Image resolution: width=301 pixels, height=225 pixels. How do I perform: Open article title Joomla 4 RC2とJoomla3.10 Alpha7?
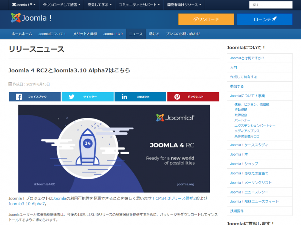click(69, 70)
